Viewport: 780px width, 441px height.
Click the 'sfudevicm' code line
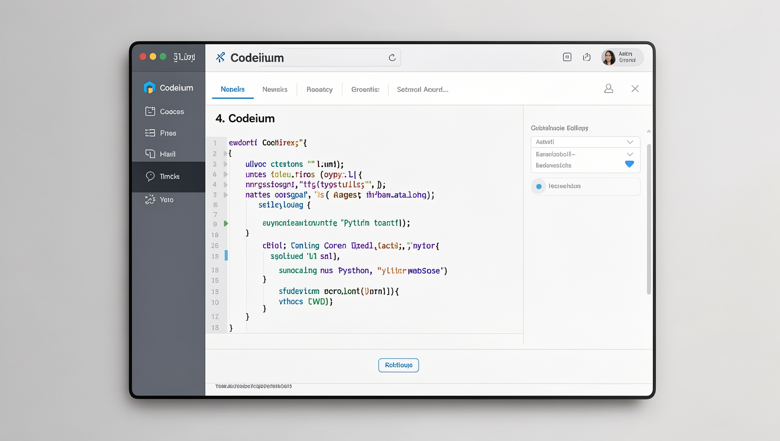click(339, 291)
